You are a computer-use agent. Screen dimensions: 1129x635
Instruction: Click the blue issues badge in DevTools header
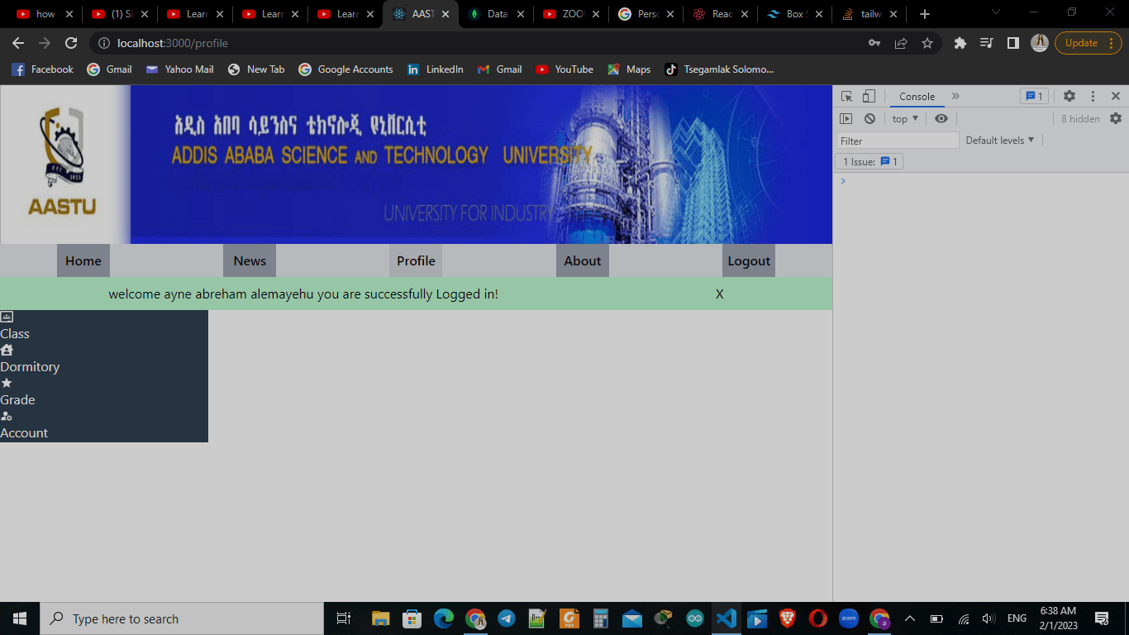1035,96
